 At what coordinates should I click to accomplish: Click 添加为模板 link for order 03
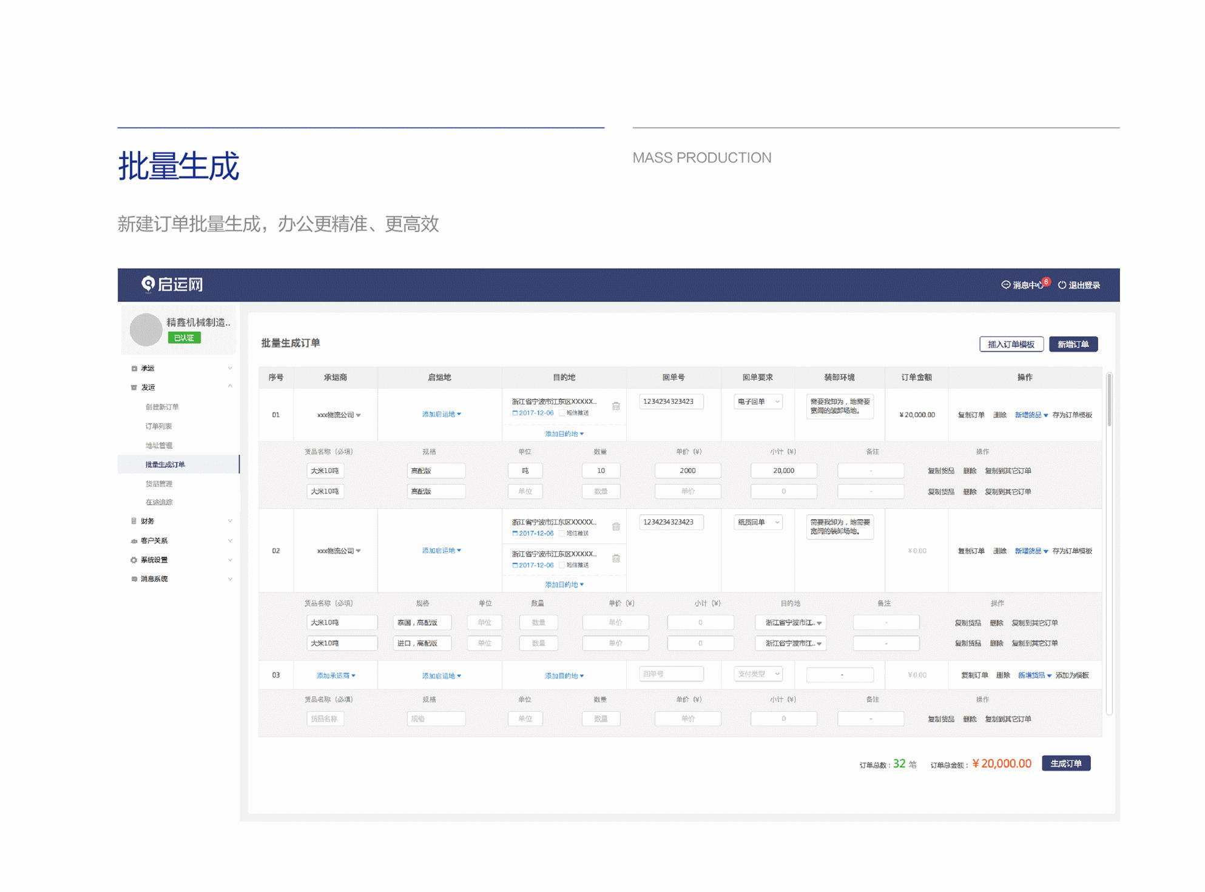click(x=1072, y=676)
